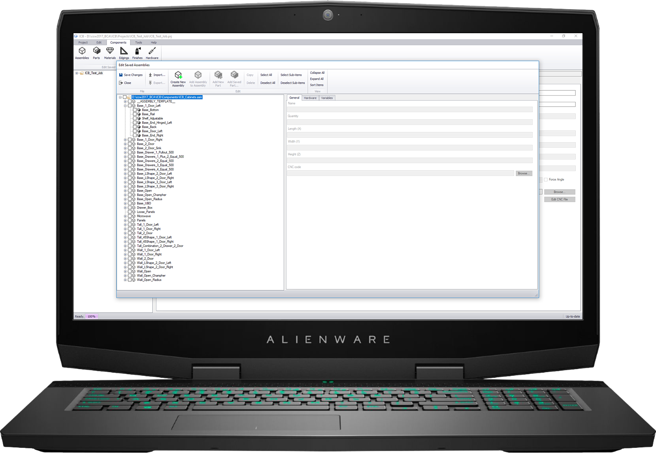Open the Tools menu tab
The height and width of the screenshot is (453, 656).
[x=138, y=43]
